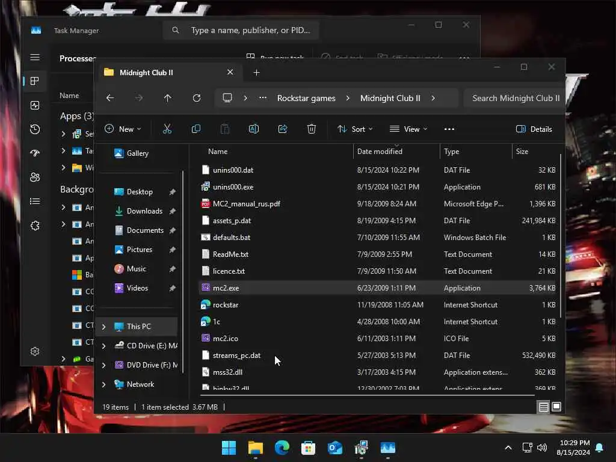
Task: Open Windows Start button
Action: tap(229, 448)
